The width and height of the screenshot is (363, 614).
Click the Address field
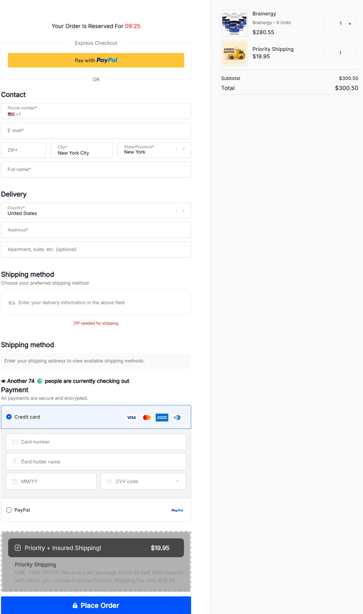click(96, 230)
